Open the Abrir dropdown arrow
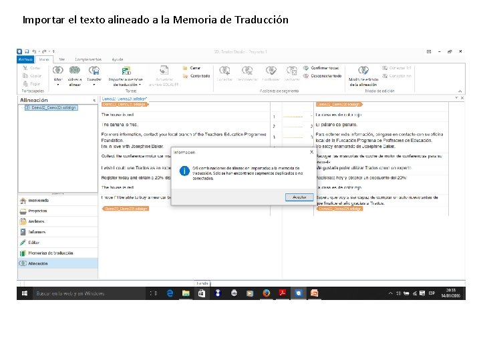 tap(58, 85)
